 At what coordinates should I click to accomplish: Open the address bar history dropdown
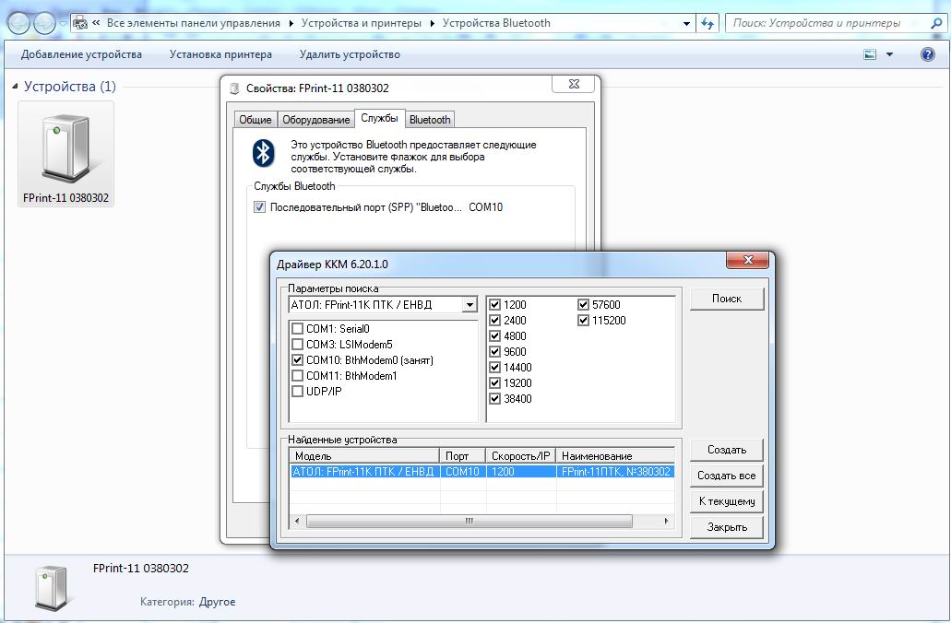(686, 23)
